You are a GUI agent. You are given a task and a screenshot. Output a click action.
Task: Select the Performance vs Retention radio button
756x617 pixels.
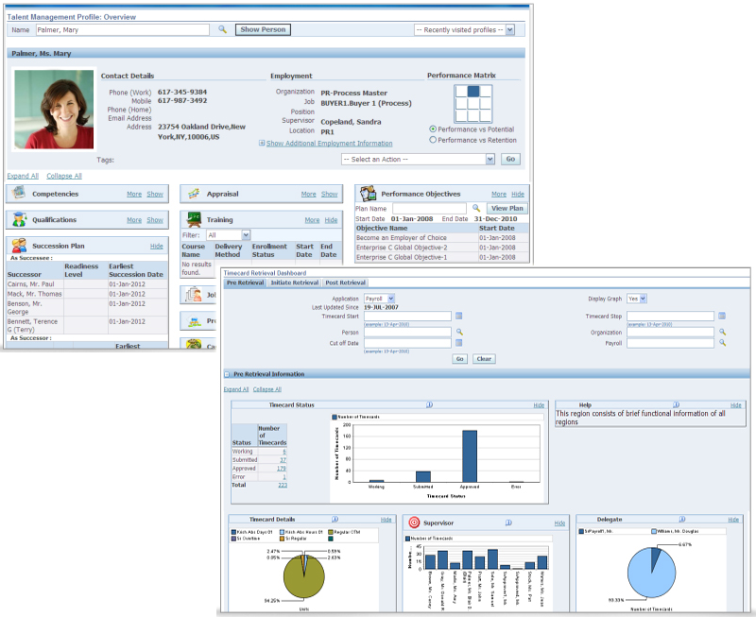click(434, 139)
